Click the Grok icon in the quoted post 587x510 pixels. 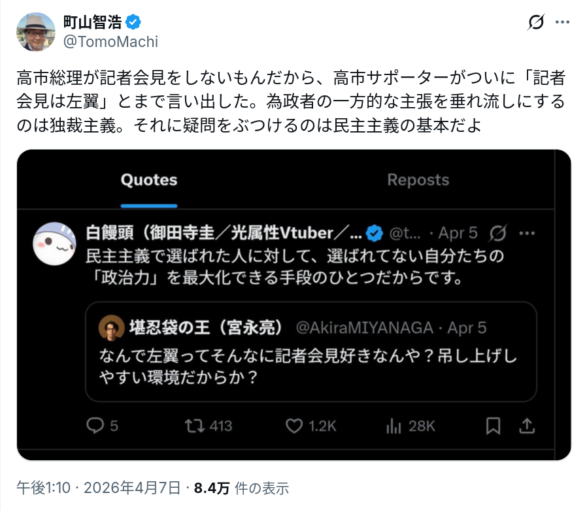click(x=499, y=233)
